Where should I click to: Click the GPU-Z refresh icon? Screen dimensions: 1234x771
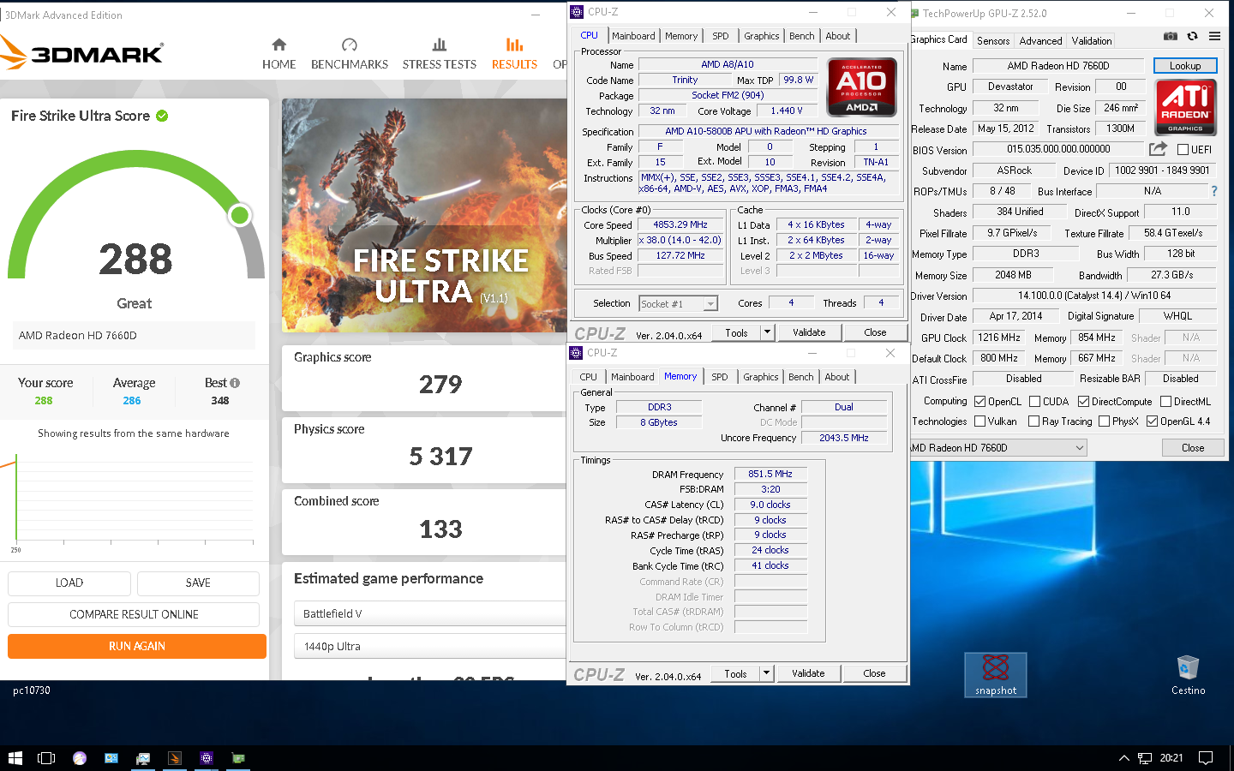(x=1192, y=36)
